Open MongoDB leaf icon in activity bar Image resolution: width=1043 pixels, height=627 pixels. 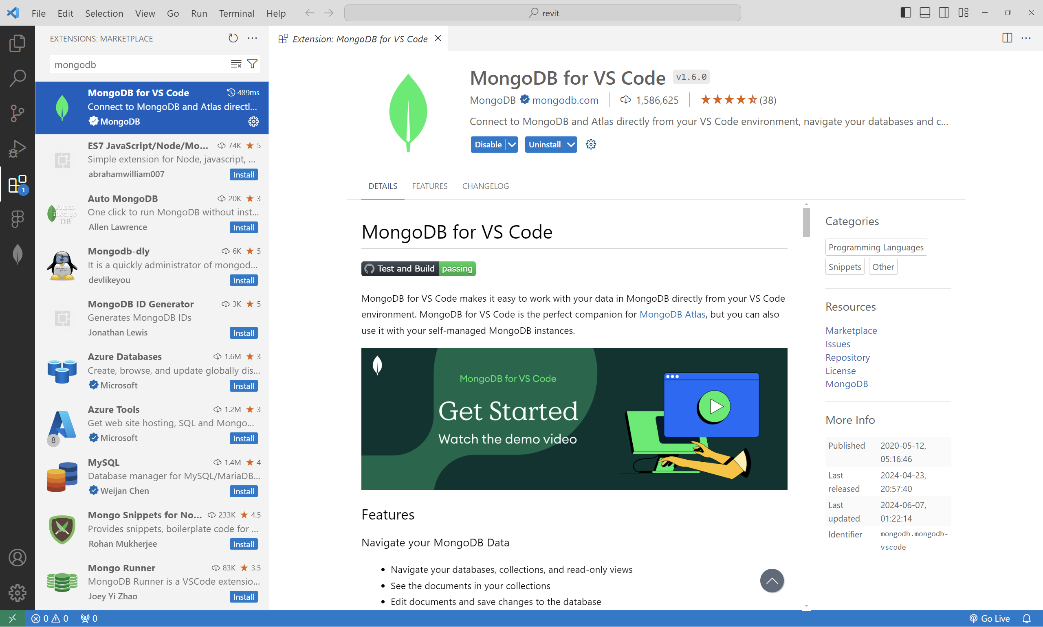(x=18, y=254)
